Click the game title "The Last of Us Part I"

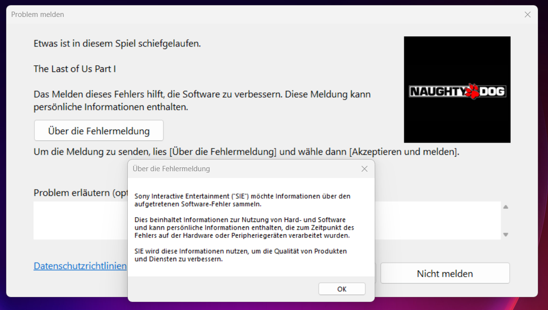click(x=75, y=69)
